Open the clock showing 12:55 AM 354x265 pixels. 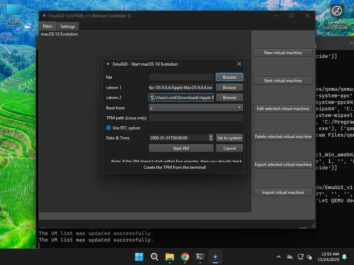point(328,257)
